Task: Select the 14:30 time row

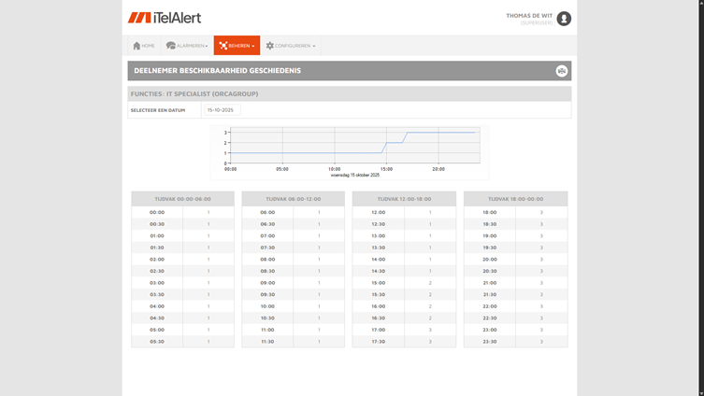Action: [x=404, y=271]
